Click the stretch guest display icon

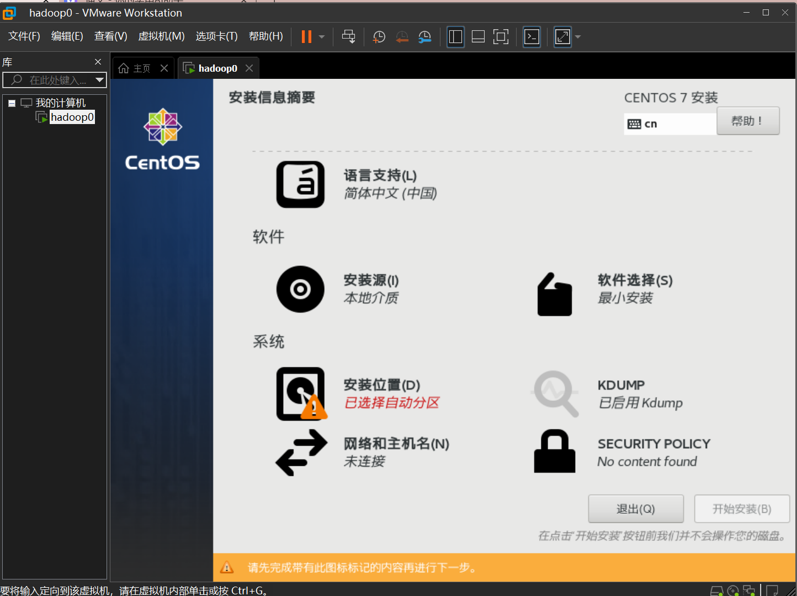pyautogui.click(x=562, y=37)
